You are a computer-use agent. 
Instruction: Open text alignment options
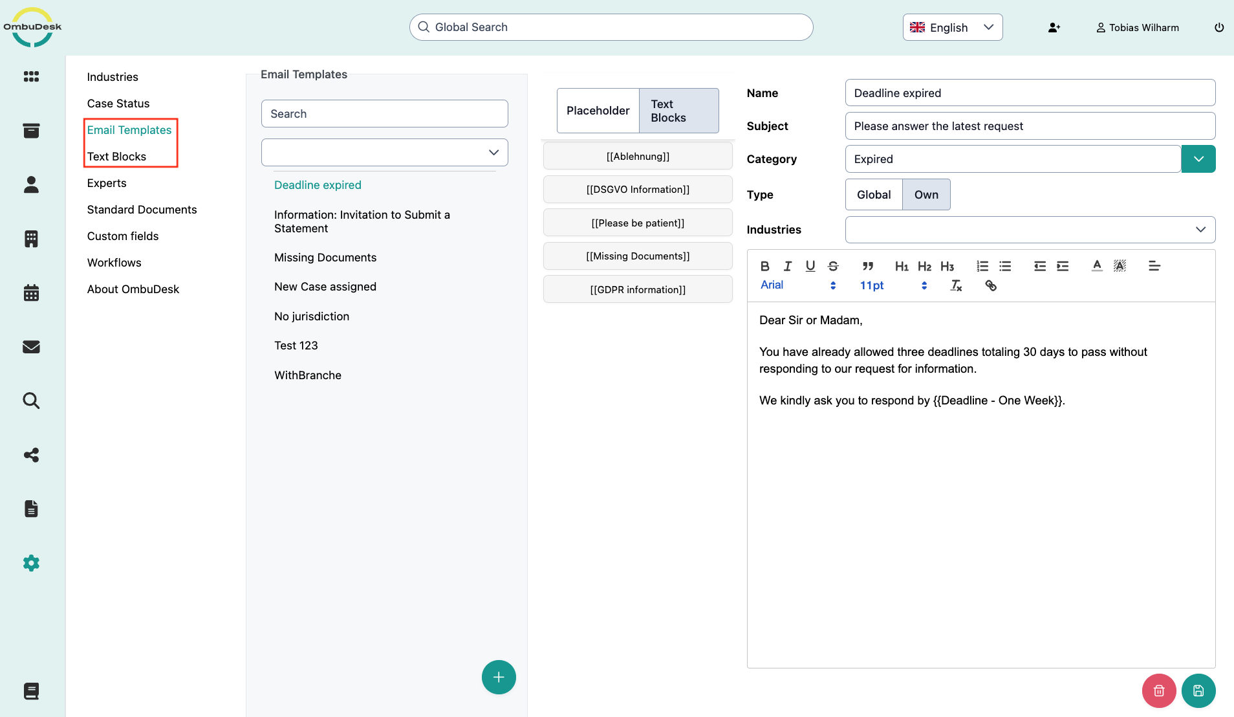pyautogui.click(x=1154, y=266)
